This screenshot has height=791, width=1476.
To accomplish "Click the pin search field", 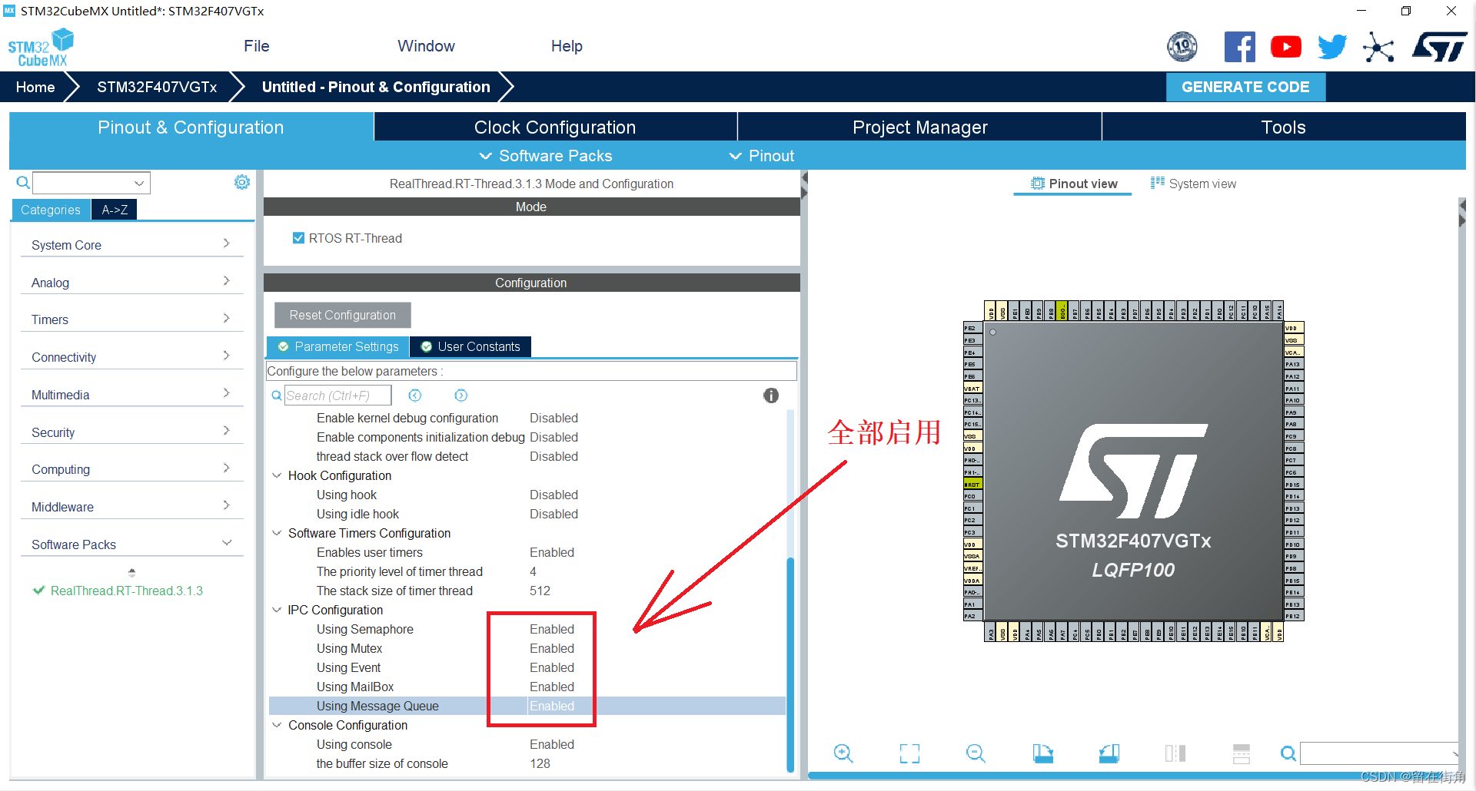I will 1380,753.
